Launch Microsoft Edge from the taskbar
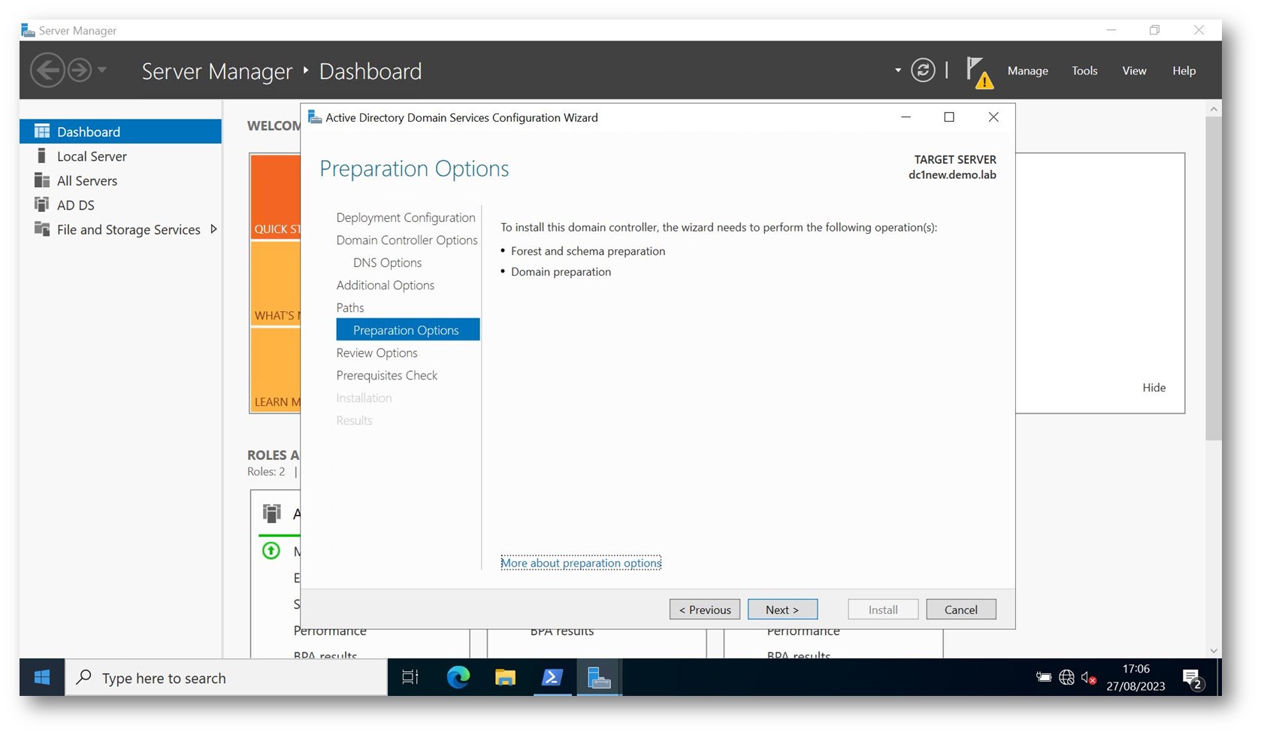Image resolution: width=1261 pixels, height=735 pixels. (x=458, y=678)
